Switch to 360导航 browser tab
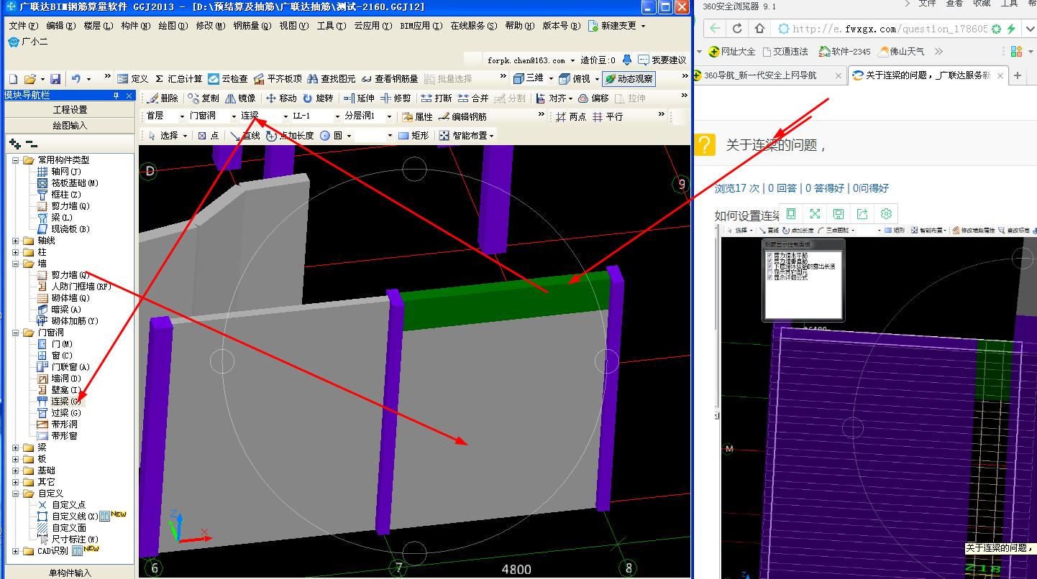The image size is (1037, 579). tap(769, 75)
